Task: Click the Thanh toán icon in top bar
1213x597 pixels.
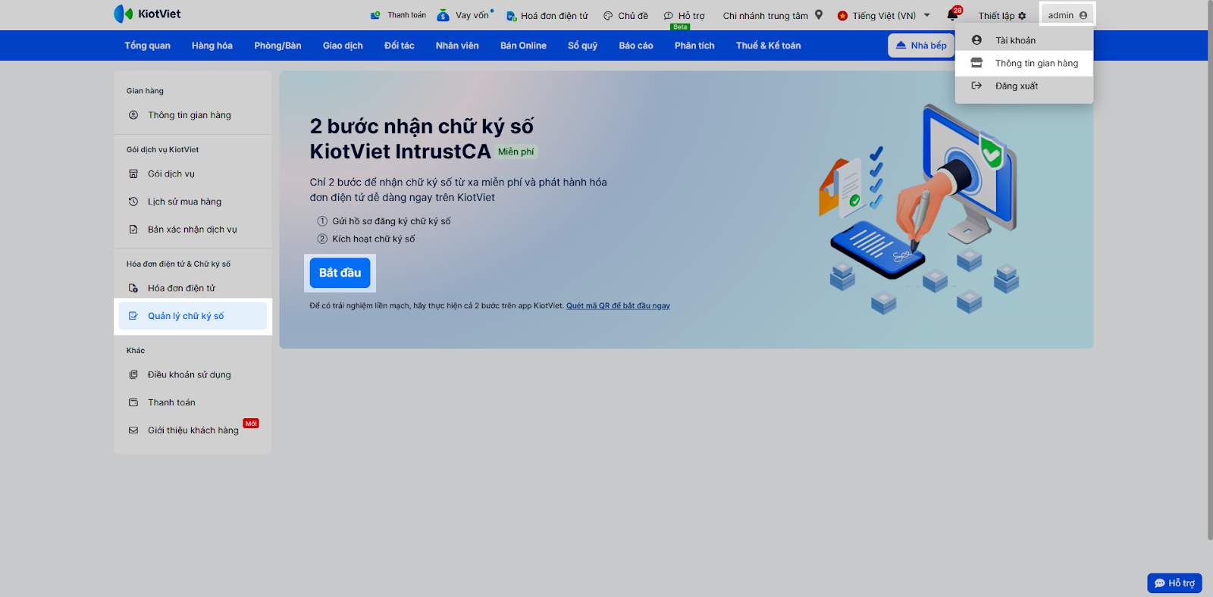Action: 375,15
